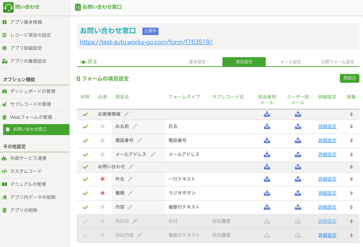Click 担当者宛メール icon in 内容 row
363x247 pixels.
pos(267,207)
